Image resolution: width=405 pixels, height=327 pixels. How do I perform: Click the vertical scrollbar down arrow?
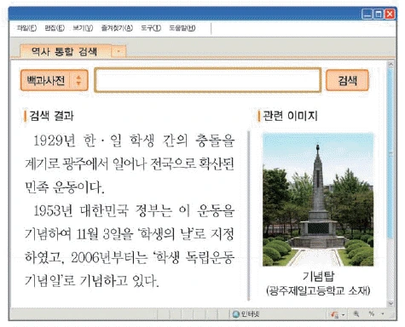pos(391,303)
